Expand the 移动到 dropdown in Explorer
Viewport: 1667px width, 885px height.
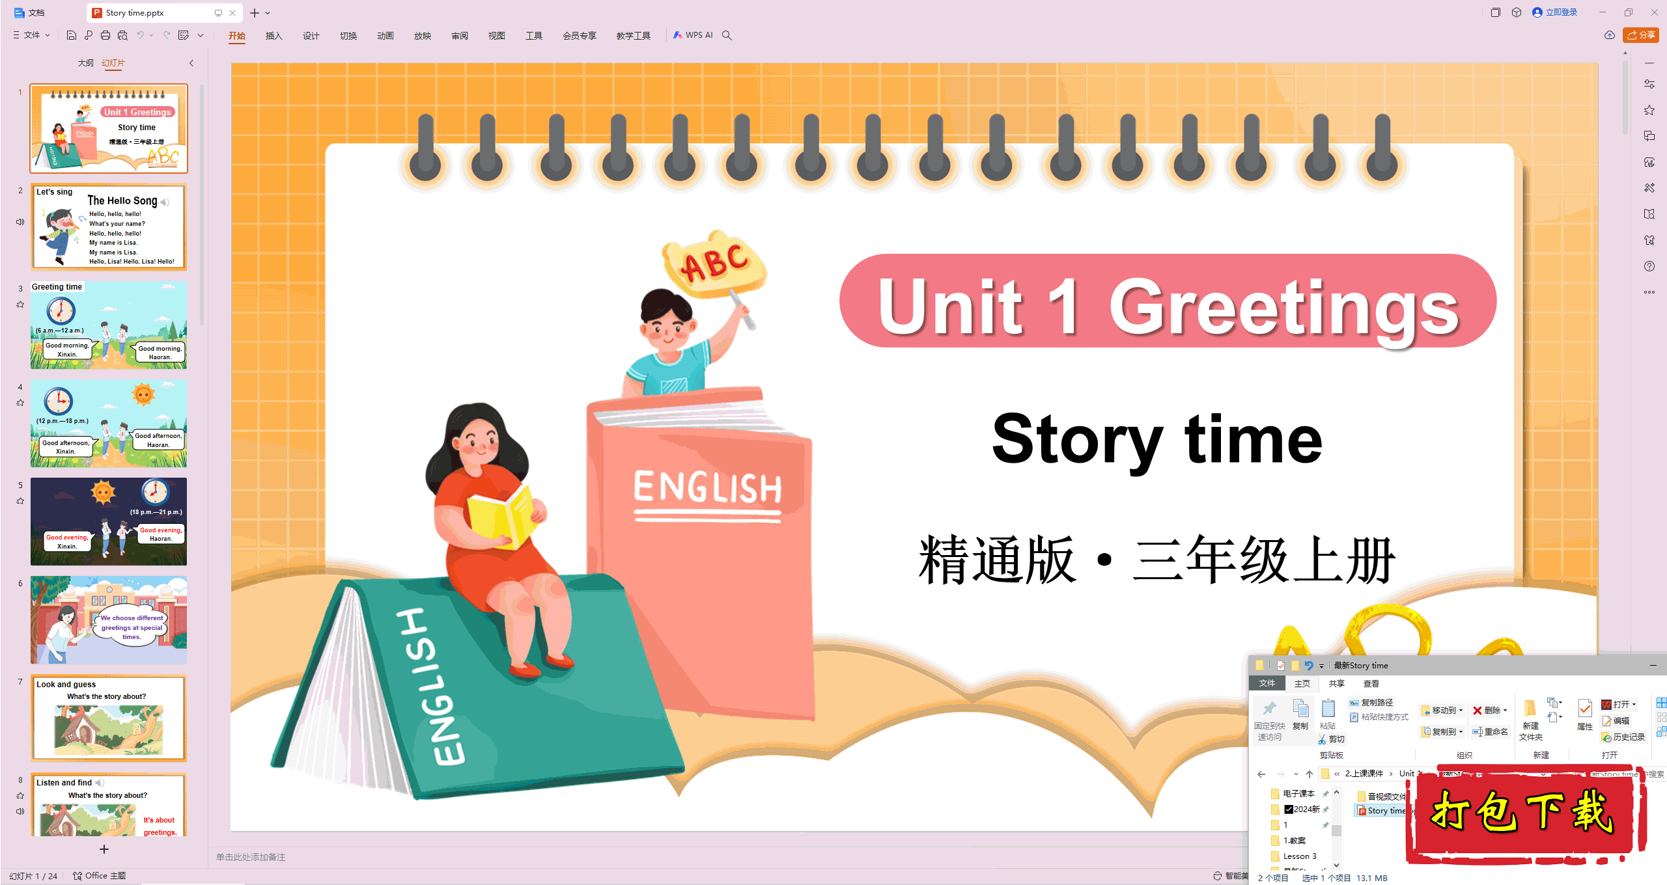pyautogui.click(x=1461, y=711)
